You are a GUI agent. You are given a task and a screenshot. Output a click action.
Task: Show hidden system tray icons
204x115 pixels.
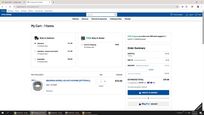click(186, 113)
